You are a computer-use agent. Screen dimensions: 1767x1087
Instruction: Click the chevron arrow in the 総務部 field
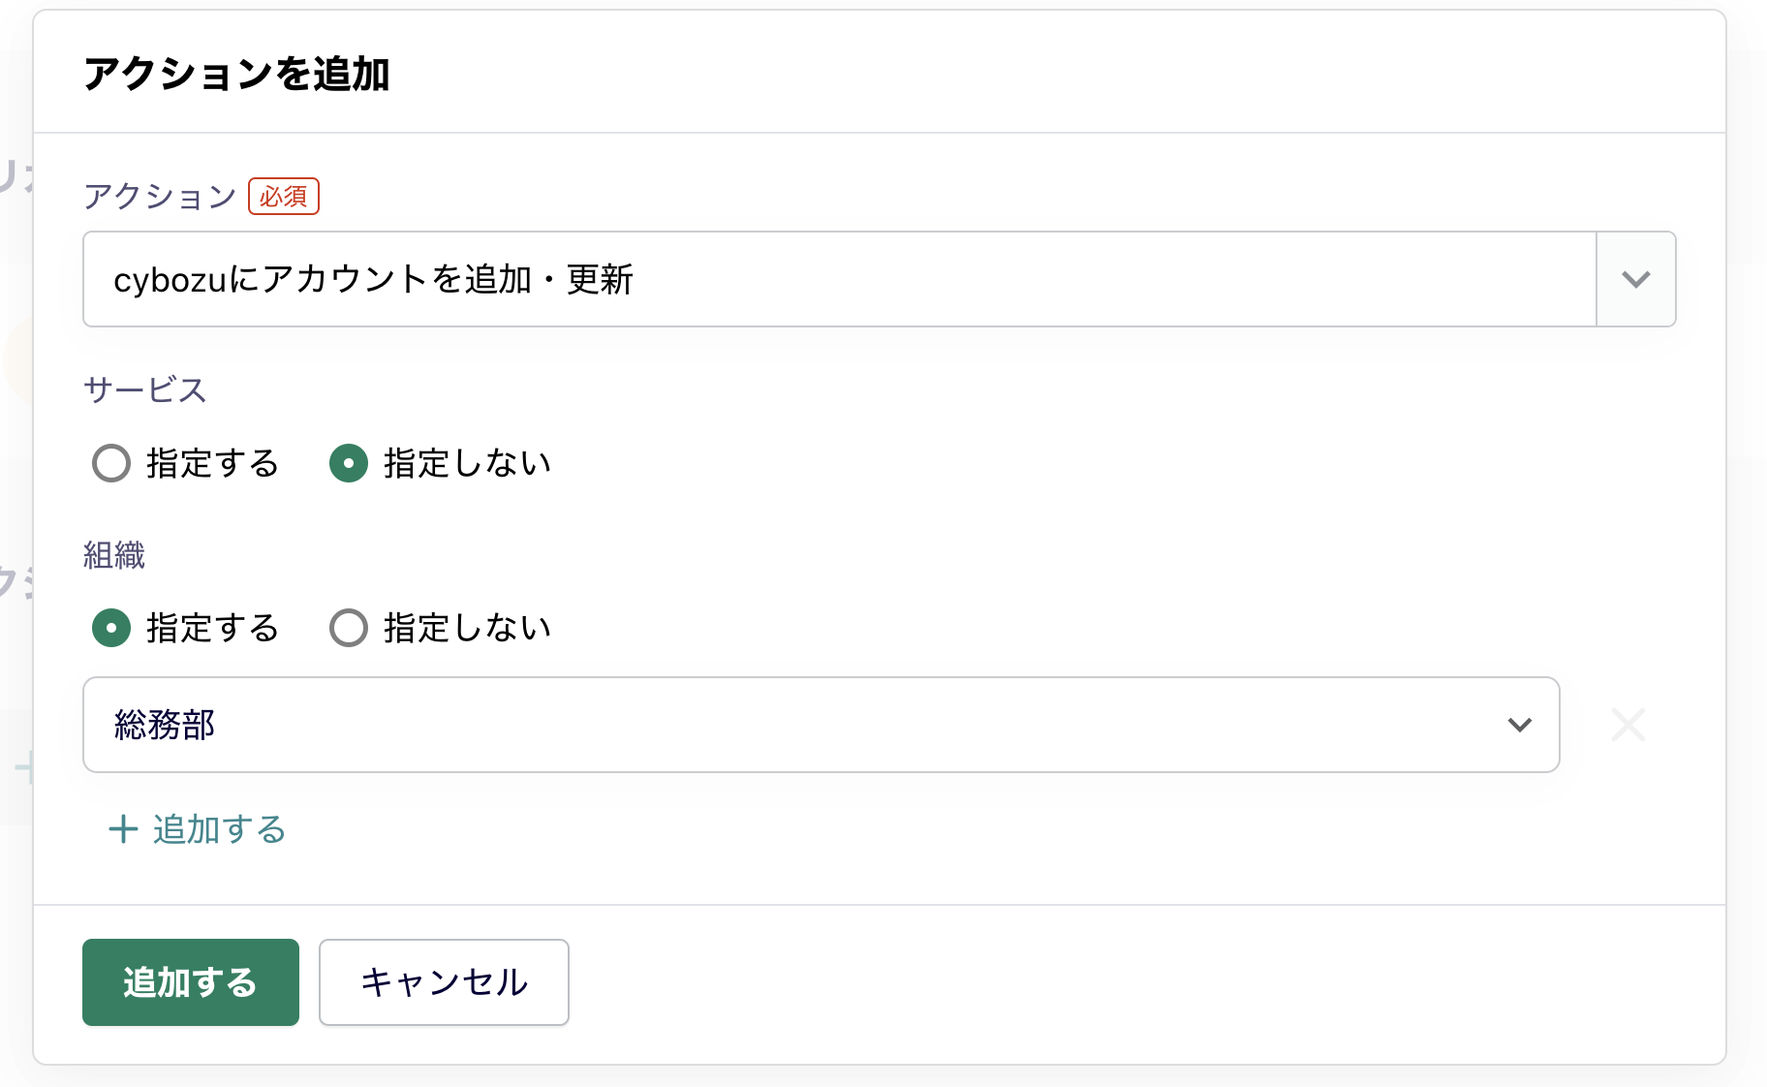(x=1519, y=725)
